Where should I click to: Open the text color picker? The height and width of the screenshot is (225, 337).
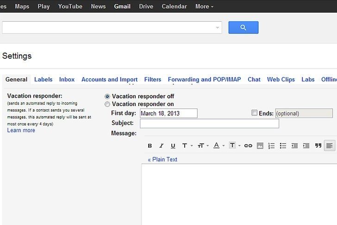[x=218, y=146]
